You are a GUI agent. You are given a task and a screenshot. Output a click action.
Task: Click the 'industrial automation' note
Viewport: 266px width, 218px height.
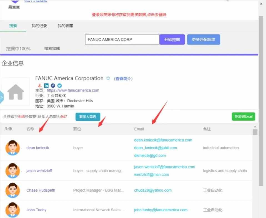click(x=221, y=148)
